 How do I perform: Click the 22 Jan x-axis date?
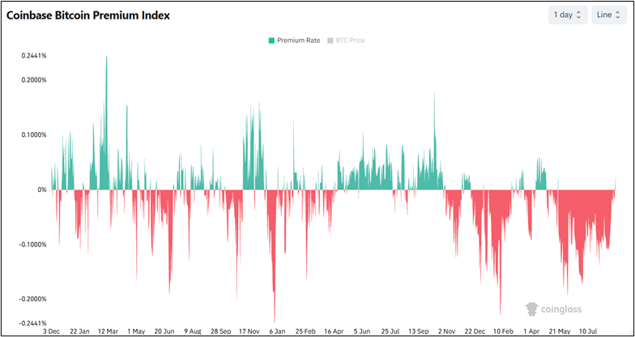(79, 331)
